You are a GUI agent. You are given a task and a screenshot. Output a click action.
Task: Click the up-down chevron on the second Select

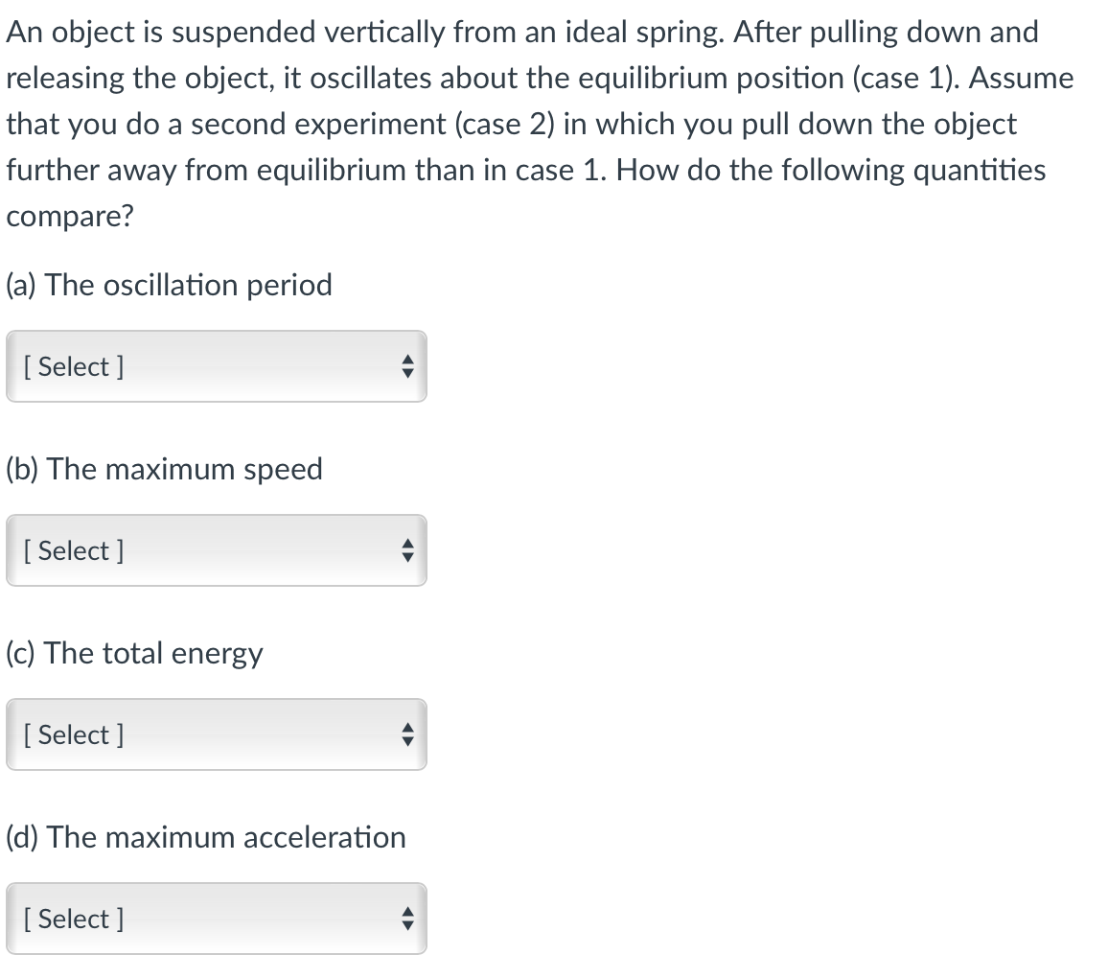(x=407, y=550)
